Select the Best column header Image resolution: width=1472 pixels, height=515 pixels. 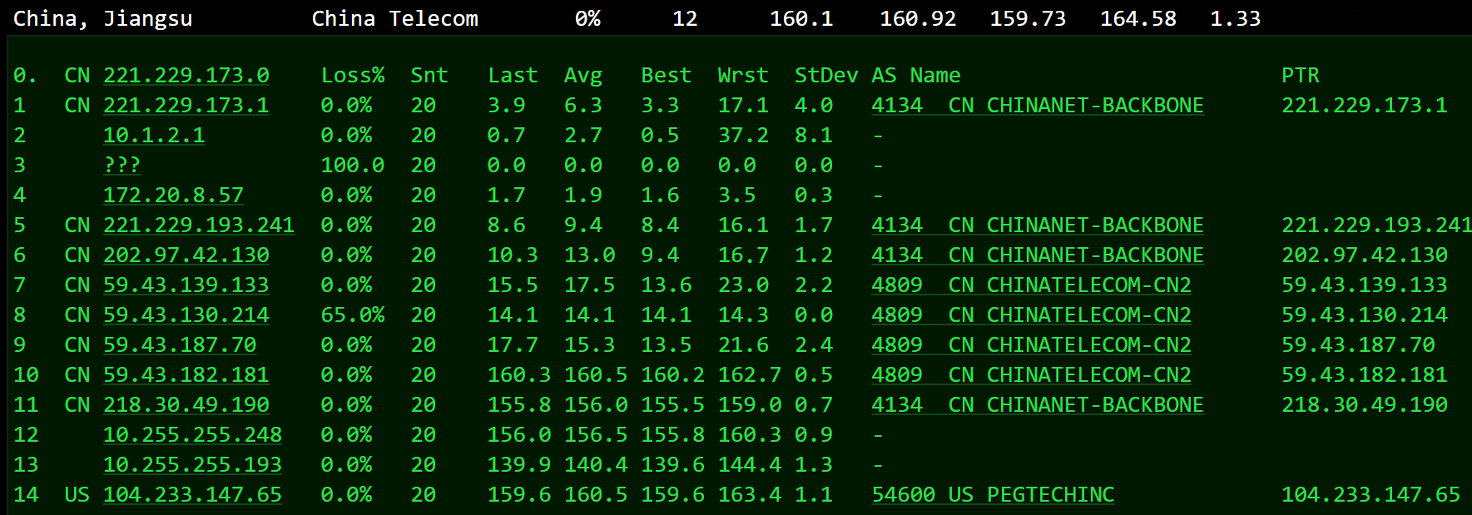coord(666,76)
